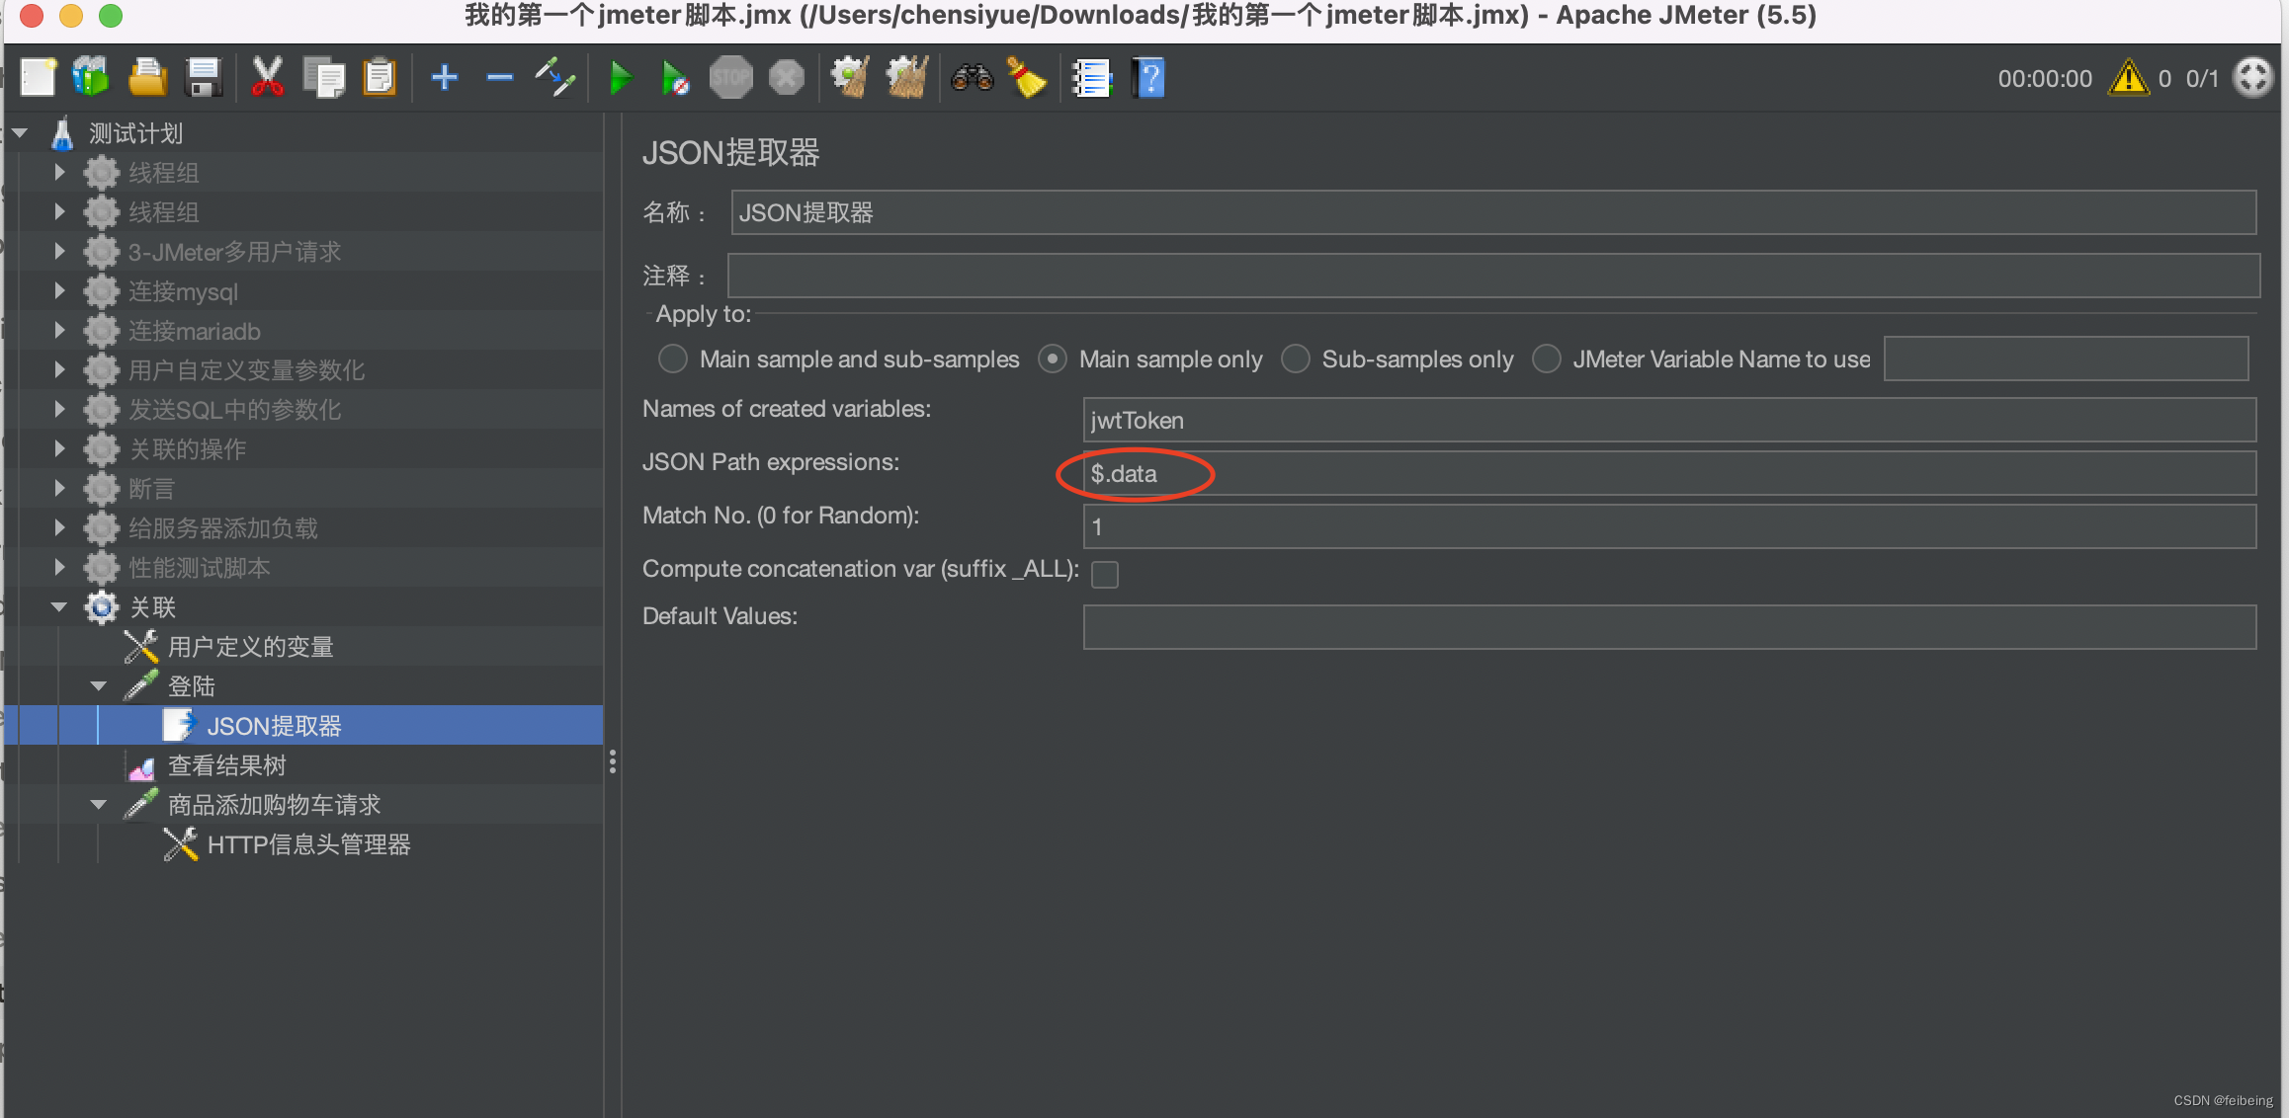Select JMeter Variable Name to use radio
The width and height of the screenshot is (2289, 1118).
coord(1547,359)
